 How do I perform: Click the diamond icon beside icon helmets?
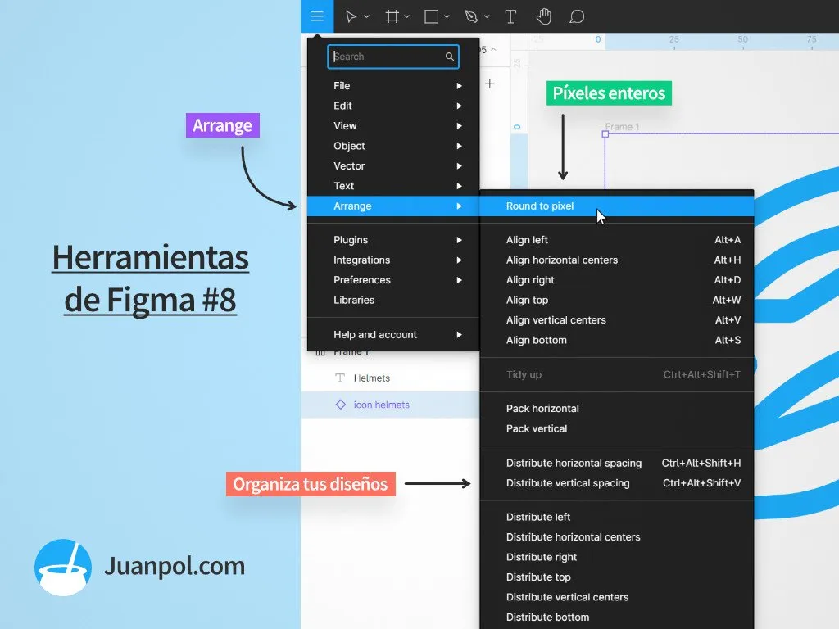[x=340, y=405]
